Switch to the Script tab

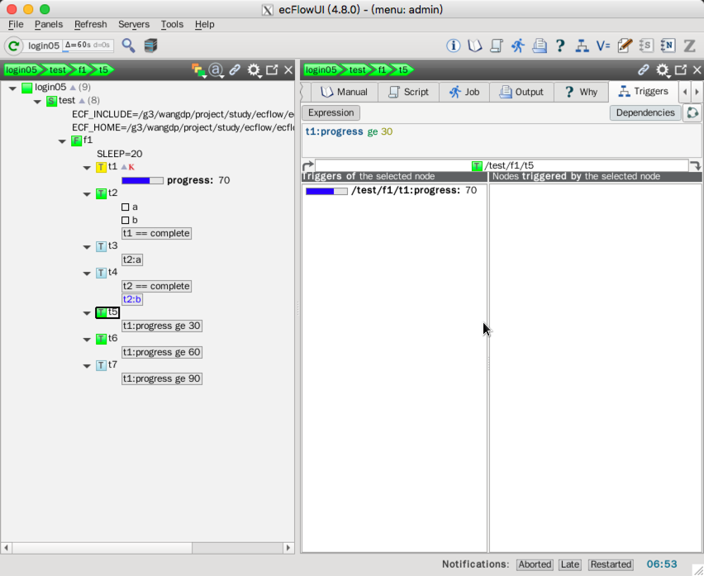coord(409,92)
